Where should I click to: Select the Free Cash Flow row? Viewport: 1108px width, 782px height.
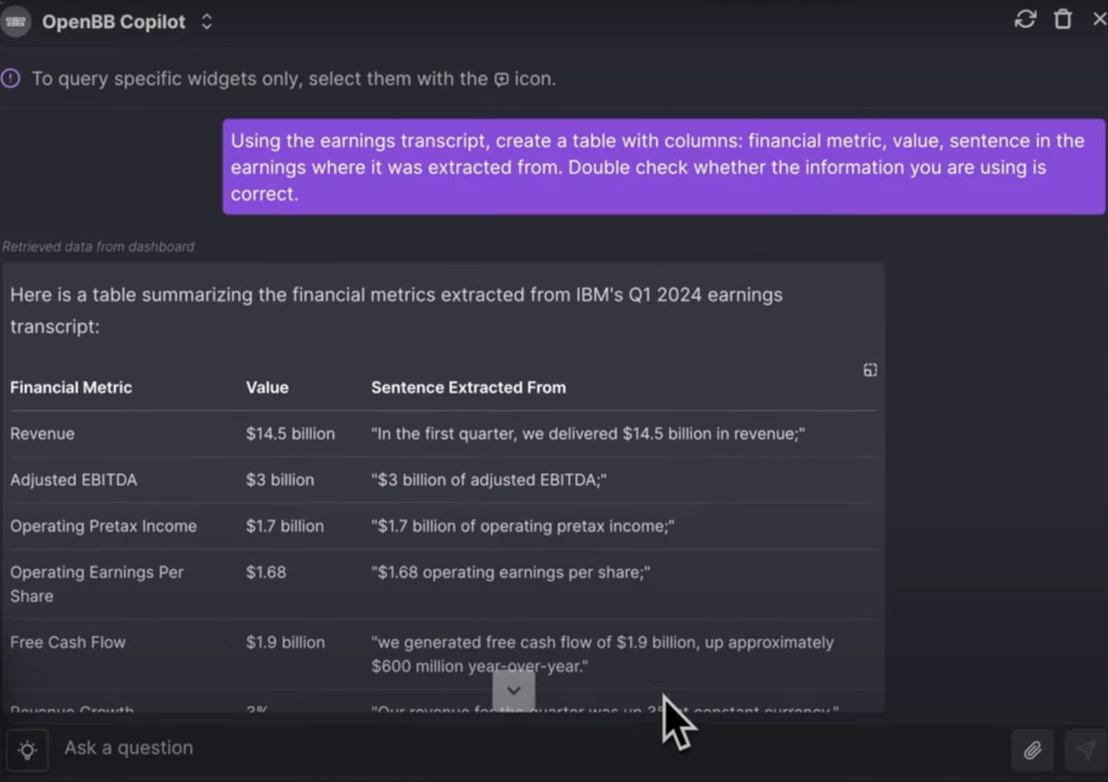(x=443, y=654)
